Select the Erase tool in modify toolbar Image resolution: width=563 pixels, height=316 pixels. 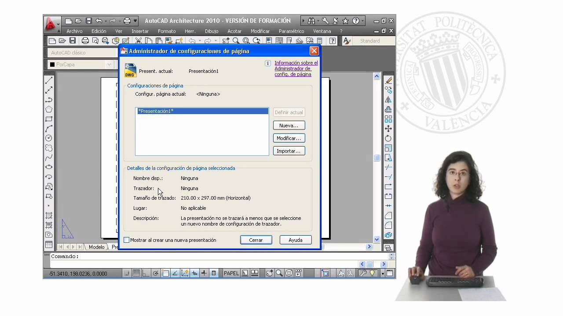(x=388, y=80)
